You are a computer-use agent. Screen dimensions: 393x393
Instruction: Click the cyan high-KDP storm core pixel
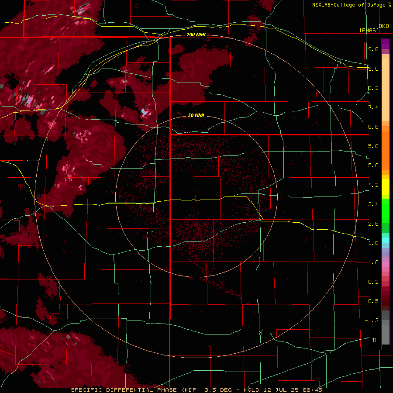click(x=144, y=111)
